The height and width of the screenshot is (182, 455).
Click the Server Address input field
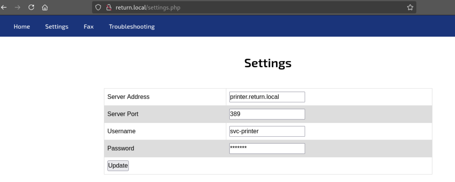point(267,97)
